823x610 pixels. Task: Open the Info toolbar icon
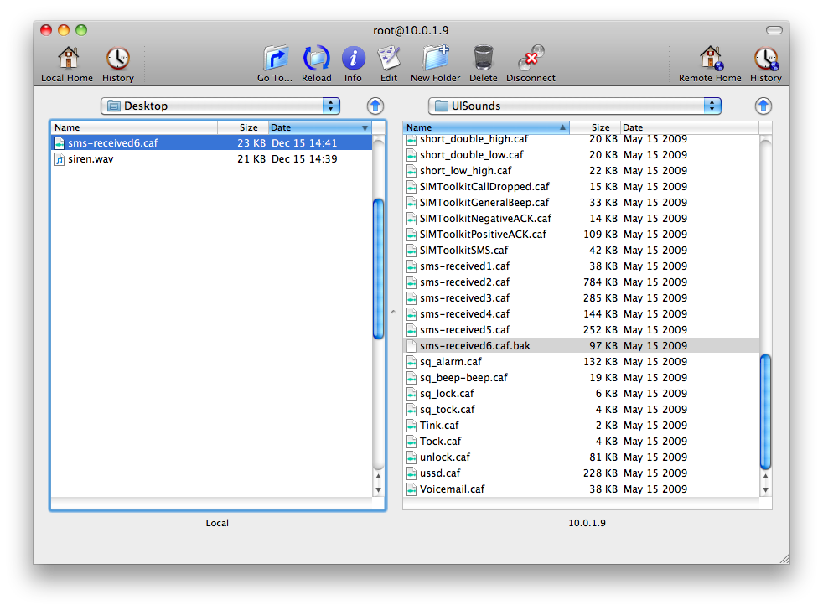(x=353, y=59)
